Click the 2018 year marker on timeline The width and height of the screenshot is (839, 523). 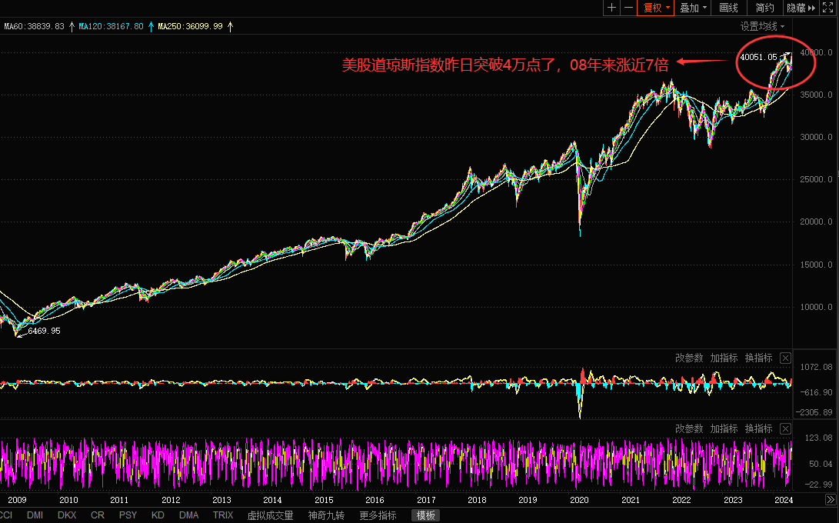477,500
